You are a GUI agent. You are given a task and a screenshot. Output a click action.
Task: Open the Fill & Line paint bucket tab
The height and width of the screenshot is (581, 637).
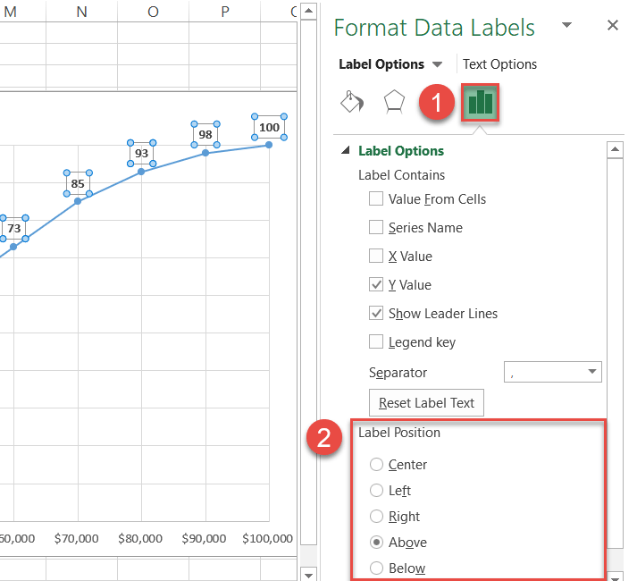coord(352,102)
